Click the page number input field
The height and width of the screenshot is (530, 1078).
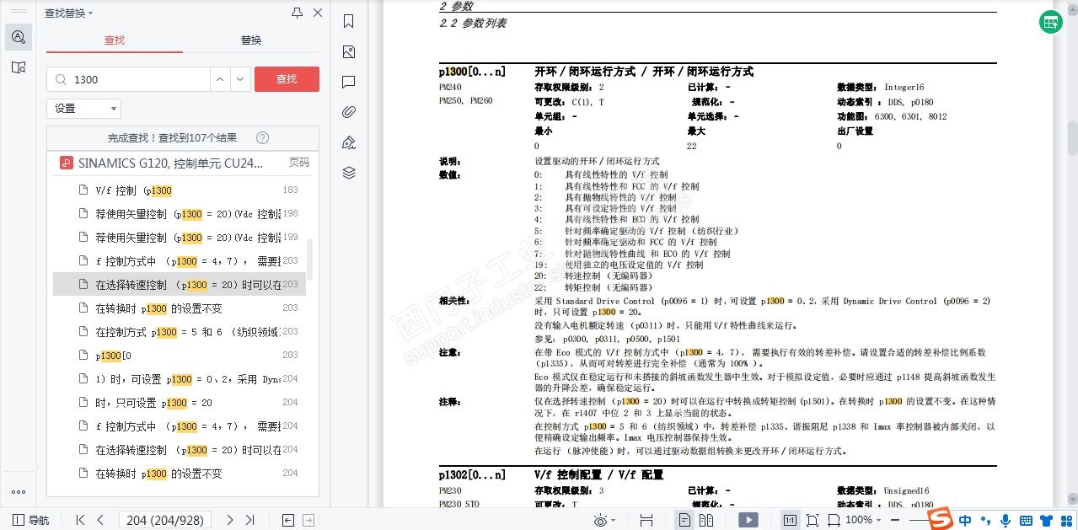[165, 520]
